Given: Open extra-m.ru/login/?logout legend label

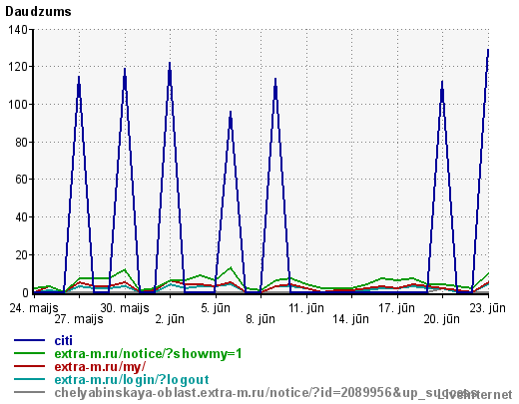Looking at the screenshot, I should pos(132,380).
